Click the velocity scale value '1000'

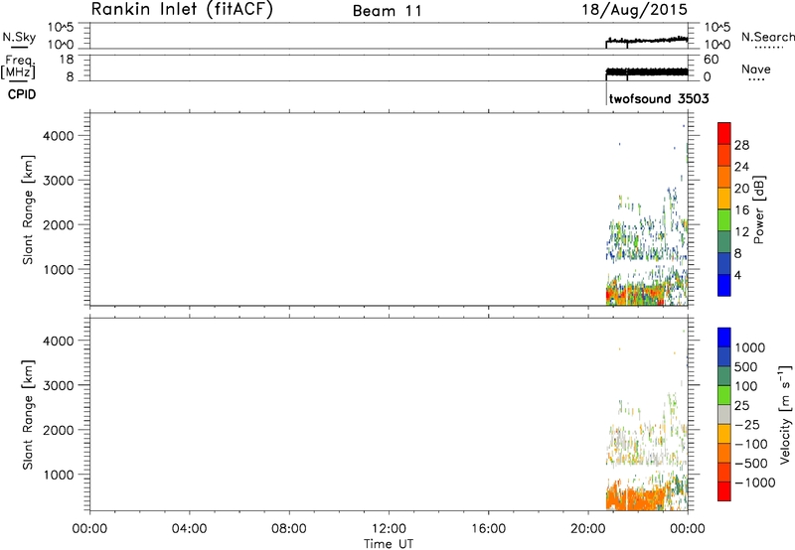pyautogui.click(x=750, y=347)
